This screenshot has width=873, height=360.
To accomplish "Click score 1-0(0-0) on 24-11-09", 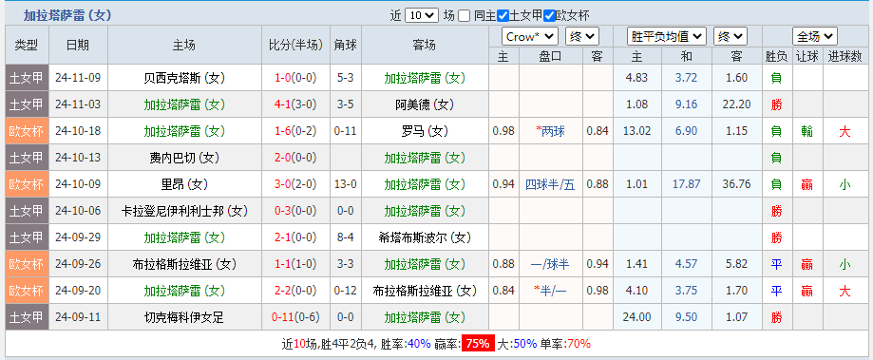I will pyautogui.click(x=295, y=78).
